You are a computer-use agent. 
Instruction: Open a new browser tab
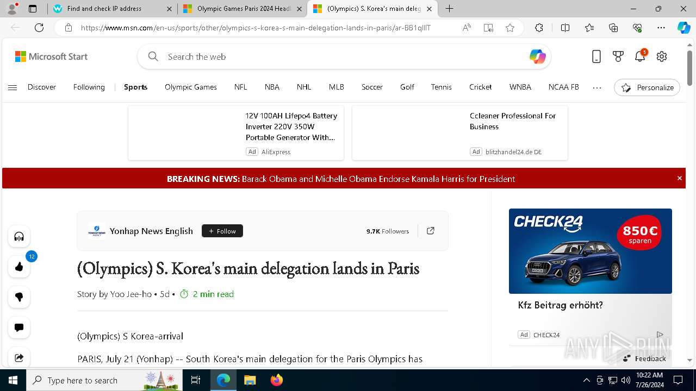pyautogui.click(x=449, y=9)
